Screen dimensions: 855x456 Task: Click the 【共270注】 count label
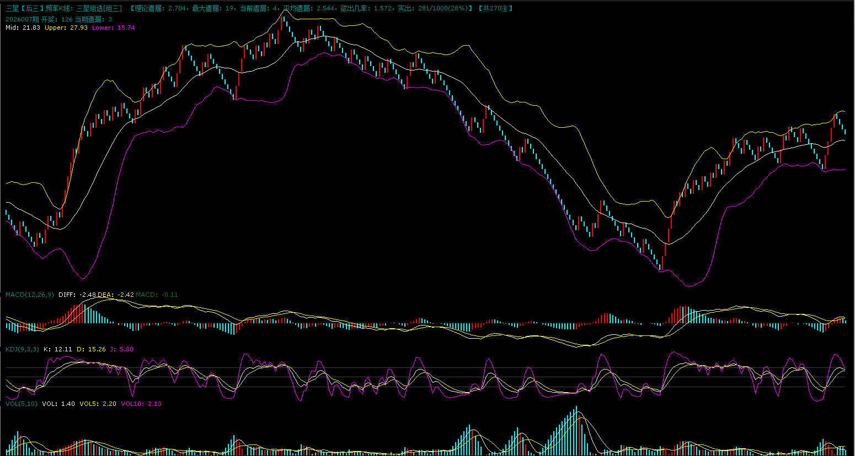(x=495, y=8)
